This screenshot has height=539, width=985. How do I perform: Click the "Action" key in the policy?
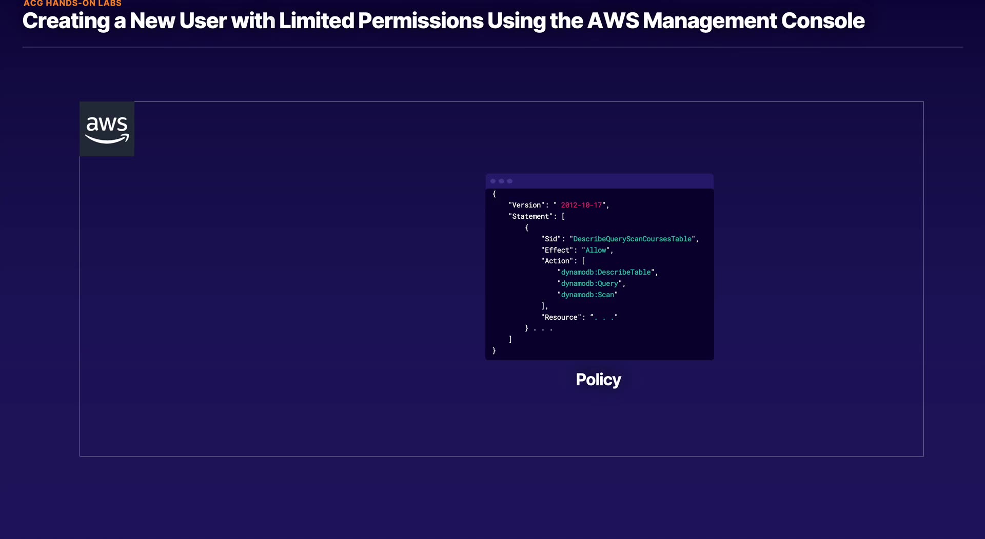pos(557,261)
